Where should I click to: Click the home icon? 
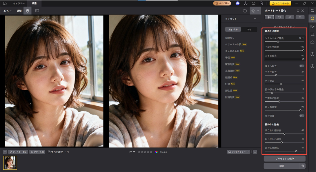tap(5, 3)
